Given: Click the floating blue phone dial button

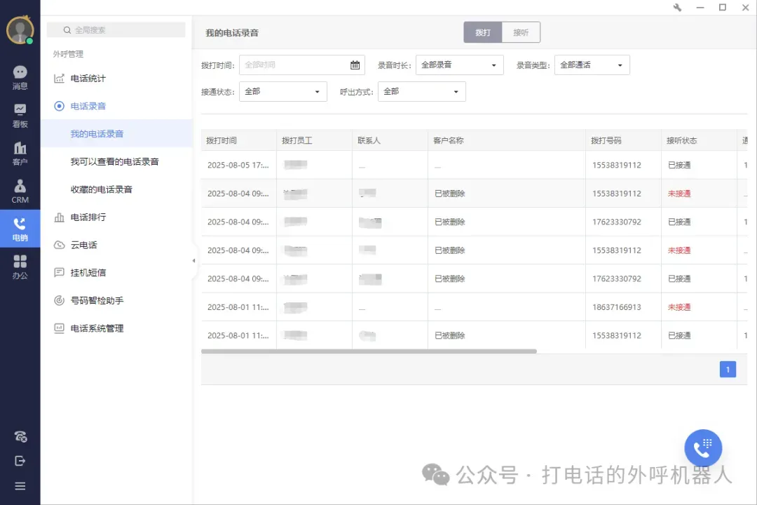Looking at the screenshot, I should (x=702, y=447).
